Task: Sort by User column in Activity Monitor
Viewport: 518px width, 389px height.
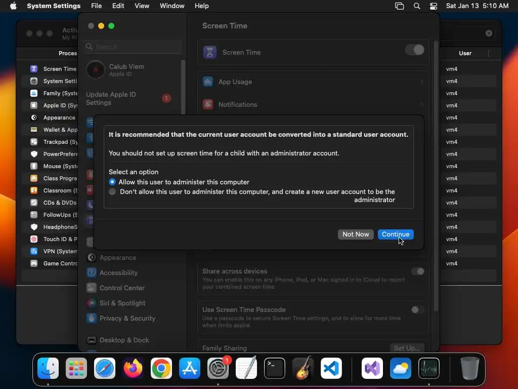Action: click(465, 53)
